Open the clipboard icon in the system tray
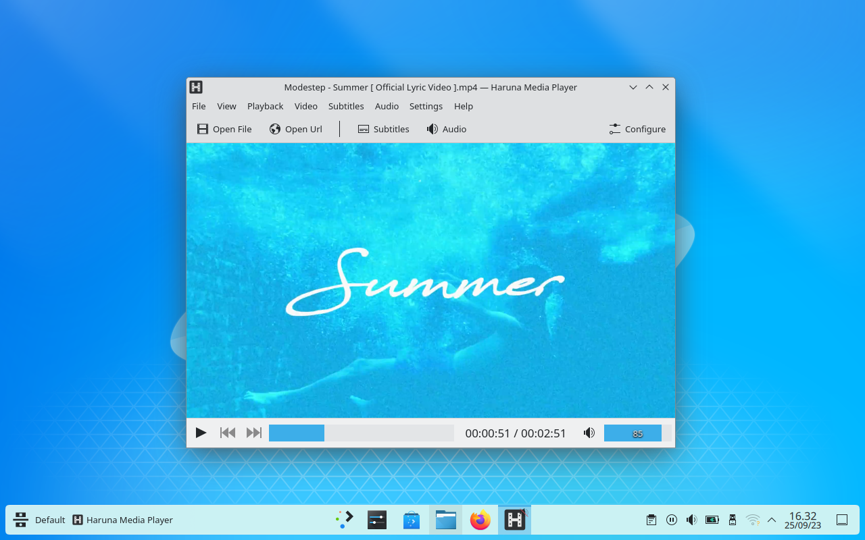The width and height of the screenshot is (865, 540). pyautogui.click(x=651, y=520)
